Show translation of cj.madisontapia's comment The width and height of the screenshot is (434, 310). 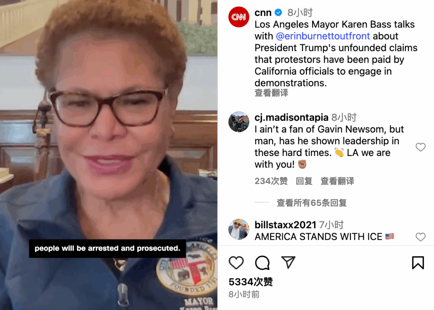[337, 181]
